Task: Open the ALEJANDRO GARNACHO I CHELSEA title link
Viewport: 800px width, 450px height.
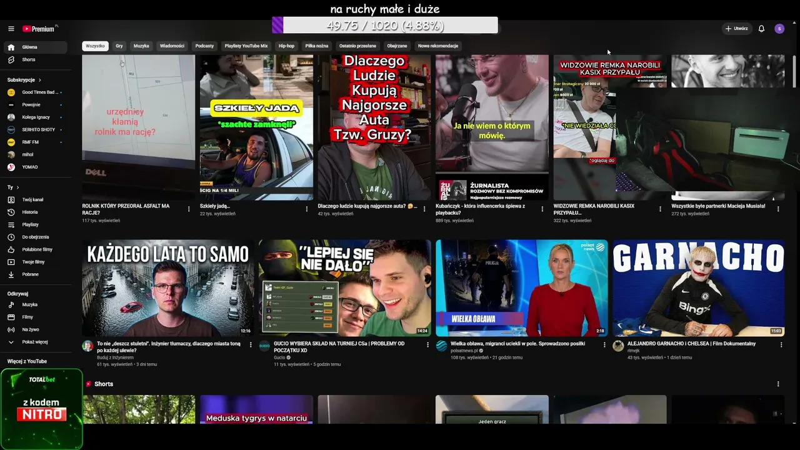Action: (692, 344)
